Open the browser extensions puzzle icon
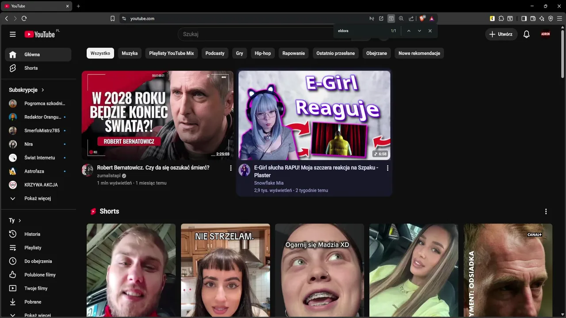 (x=501, y=19)
